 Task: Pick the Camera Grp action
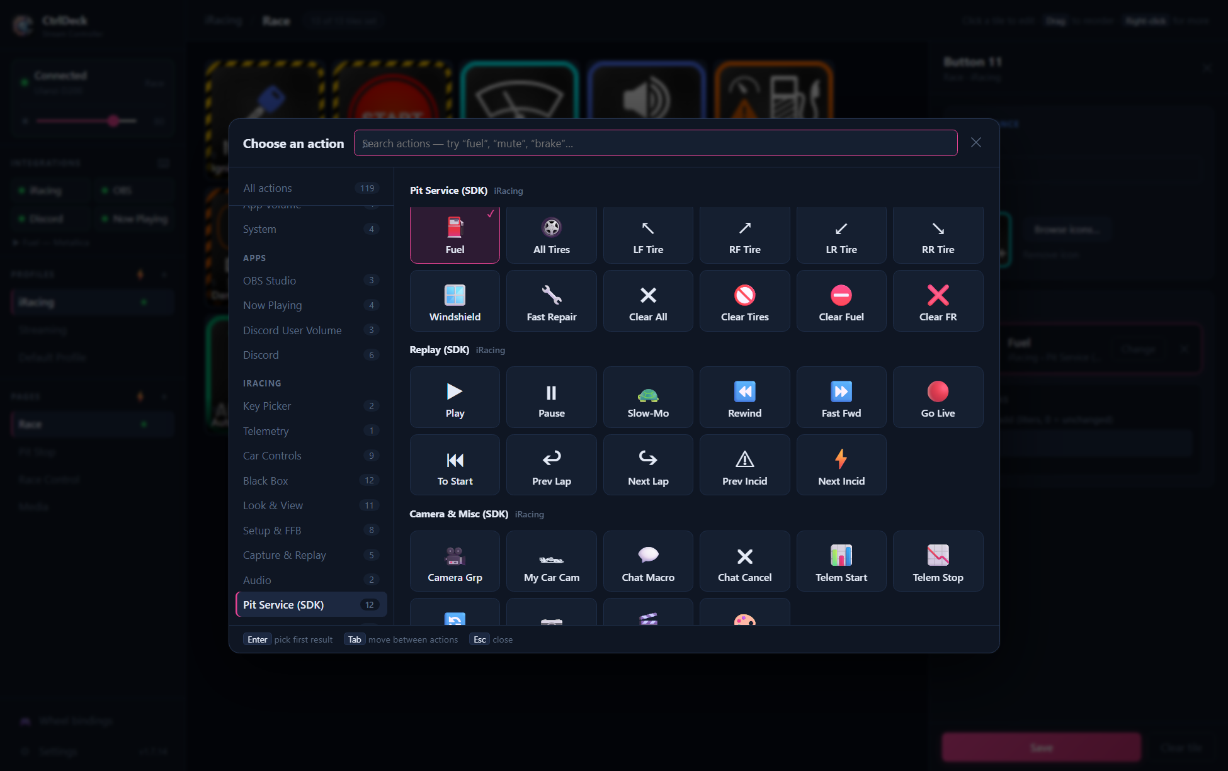click(455, 561)
